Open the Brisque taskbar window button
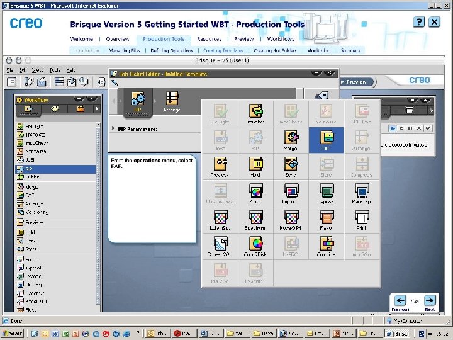This screenshot has width=453, height=340. point(398,334)
